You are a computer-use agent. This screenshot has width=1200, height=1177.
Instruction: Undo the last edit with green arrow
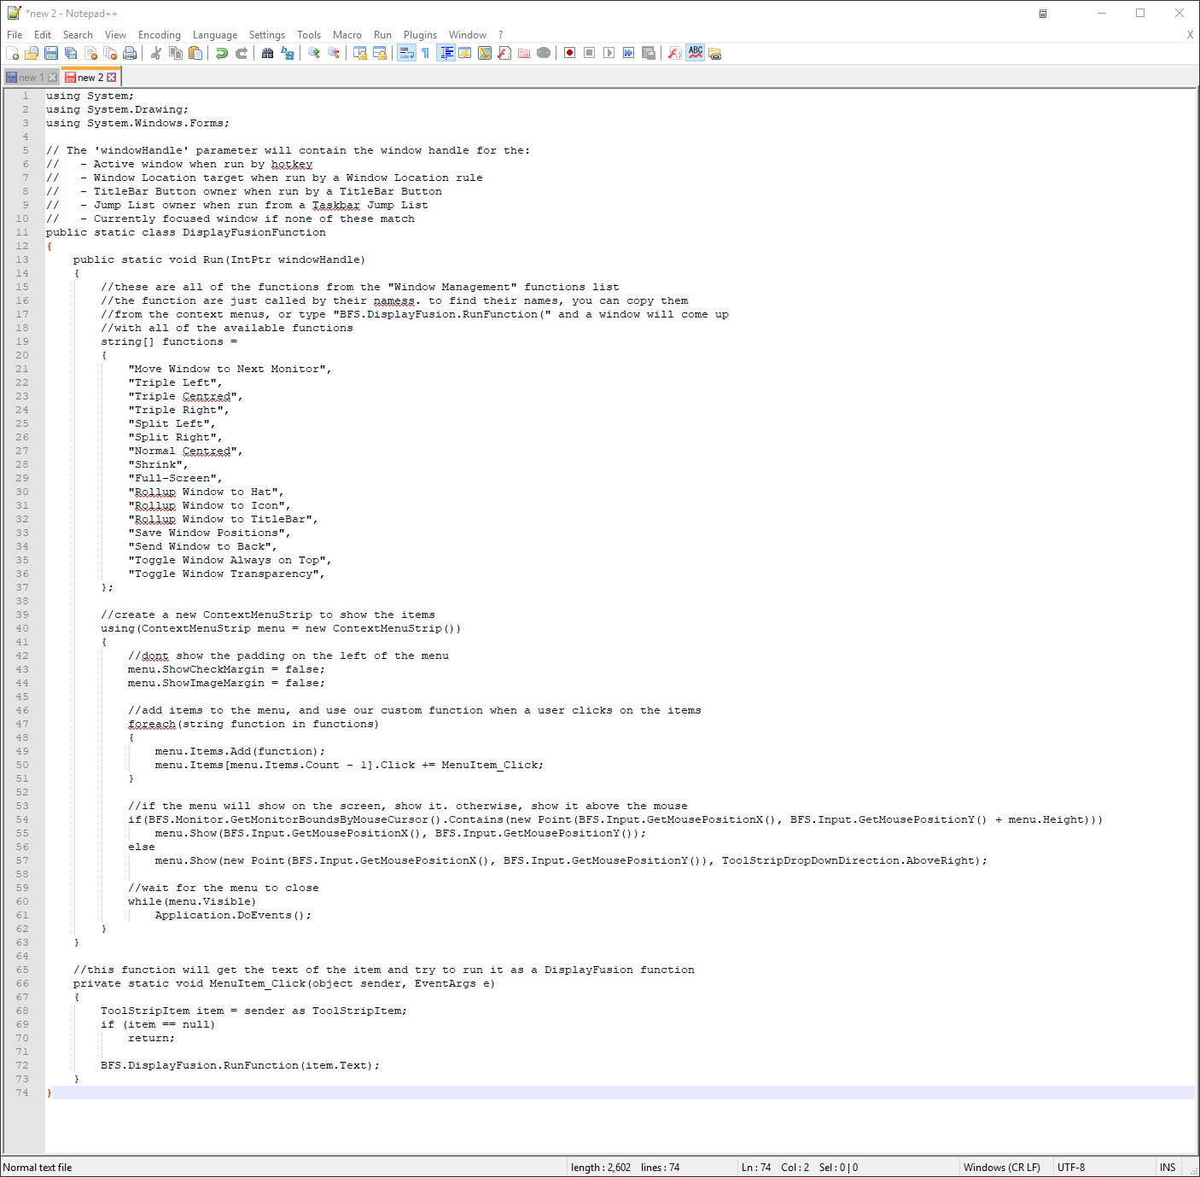click(x=221, y=53)
